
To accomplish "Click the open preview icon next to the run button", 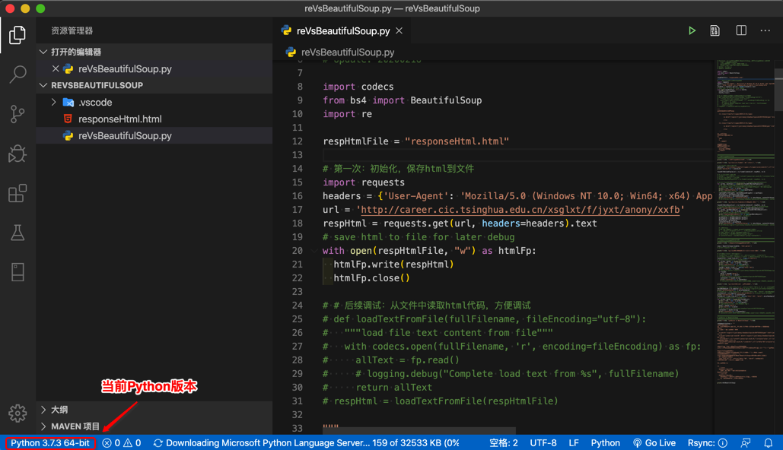I will pos(715,31).
